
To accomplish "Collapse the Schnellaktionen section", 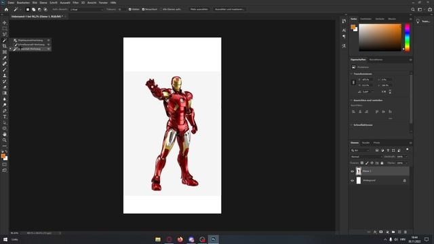I will coord(351,125).
